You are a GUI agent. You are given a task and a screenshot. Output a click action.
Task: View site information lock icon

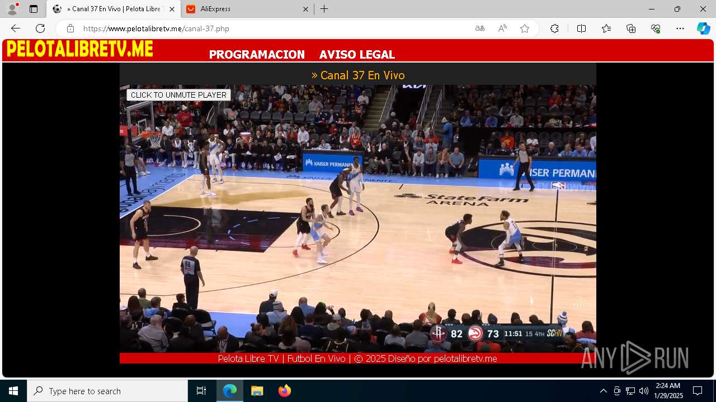70,28
